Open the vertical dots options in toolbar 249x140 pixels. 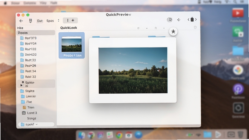[x=59, y=21]
